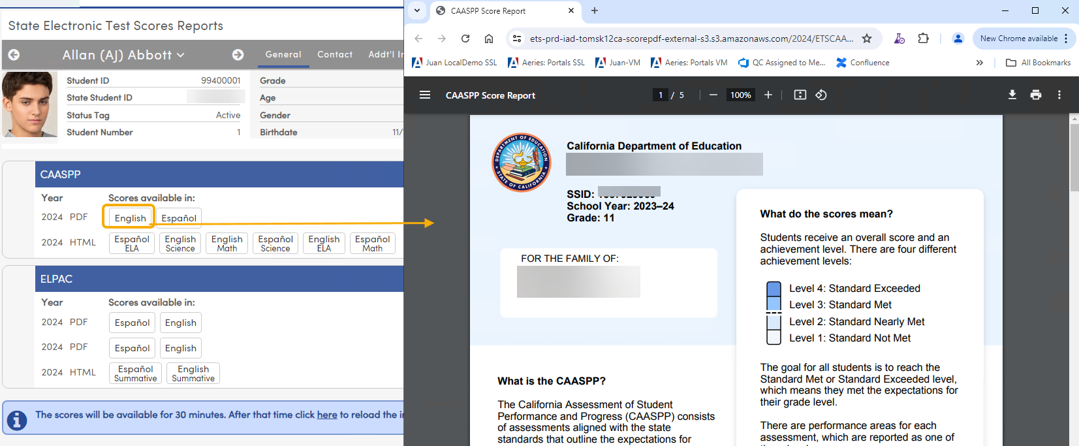Image resolution: width=1079 pixels, height=446 pixels.
Task: Open second ELPAC 2024 PDF Español report
Action: point(133,348)
